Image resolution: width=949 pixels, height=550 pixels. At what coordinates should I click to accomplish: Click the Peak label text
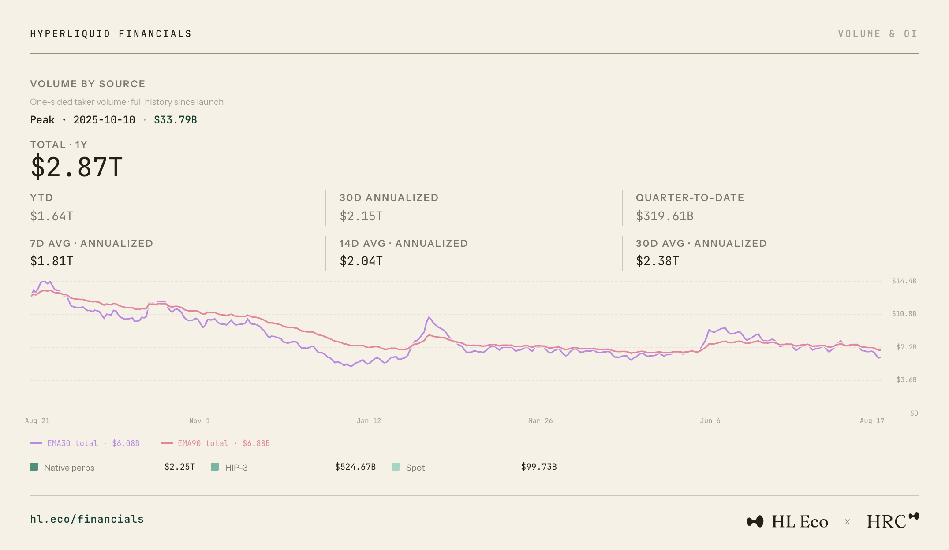click(42, 120)
